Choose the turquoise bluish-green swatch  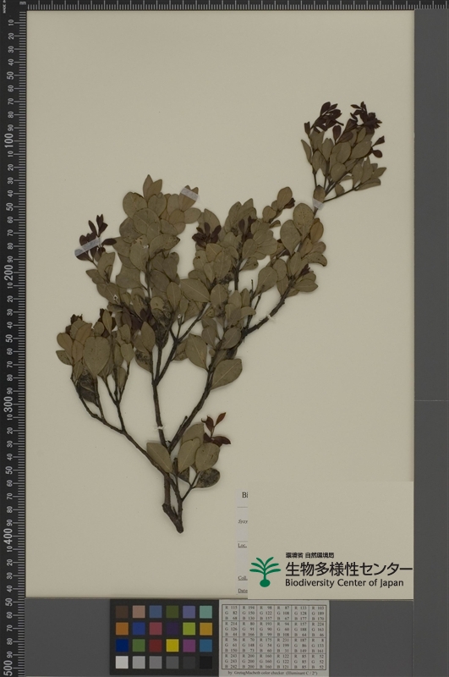point(205,612)
